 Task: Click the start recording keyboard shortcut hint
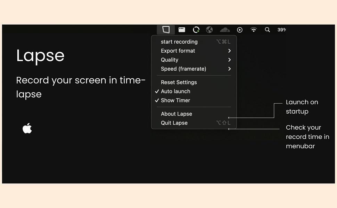tap(223, 42)
